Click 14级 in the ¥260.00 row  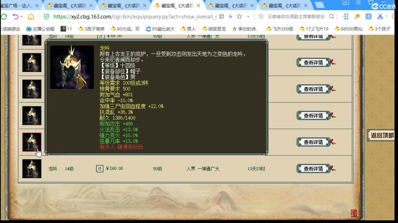point(69,169)
